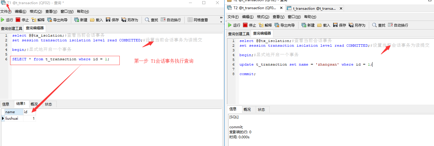Expand T1 toolbar overflow arrow

(221, 22)
